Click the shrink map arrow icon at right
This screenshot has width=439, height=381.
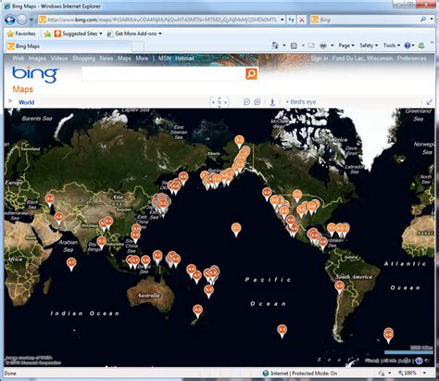pos(429,102)
